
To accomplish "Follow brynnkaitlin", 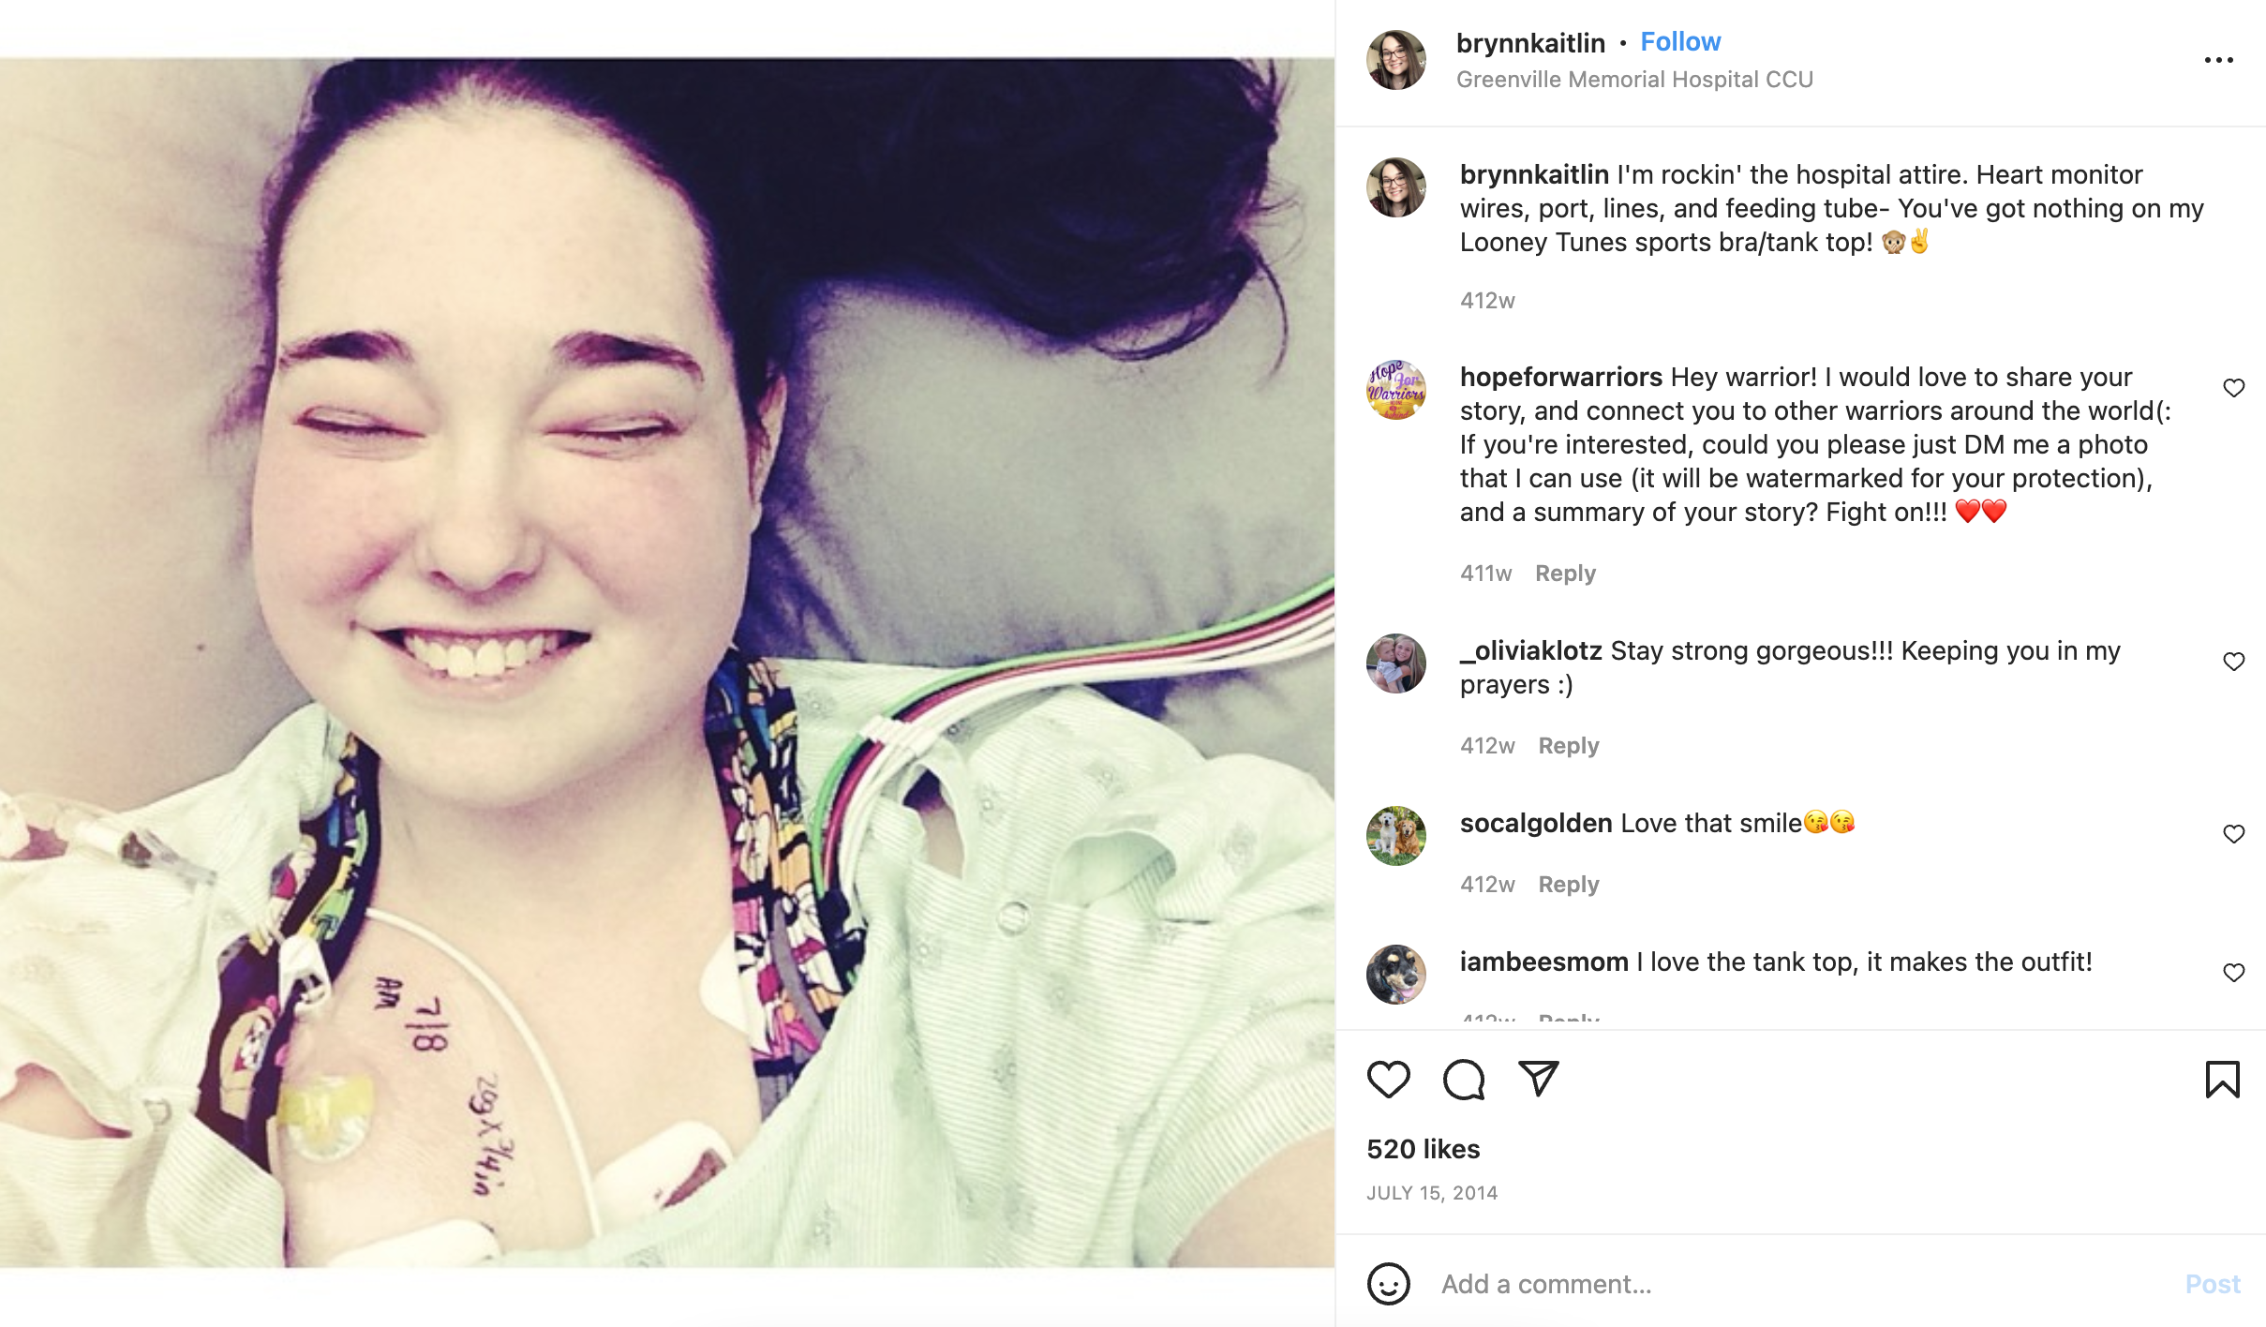I will [x=1680, y=42].
